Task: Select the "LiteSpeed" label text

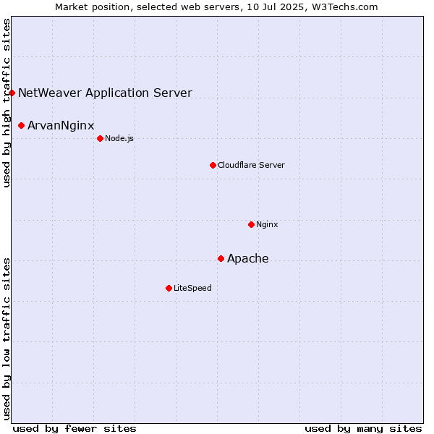Action: click(x=192, y=288)
